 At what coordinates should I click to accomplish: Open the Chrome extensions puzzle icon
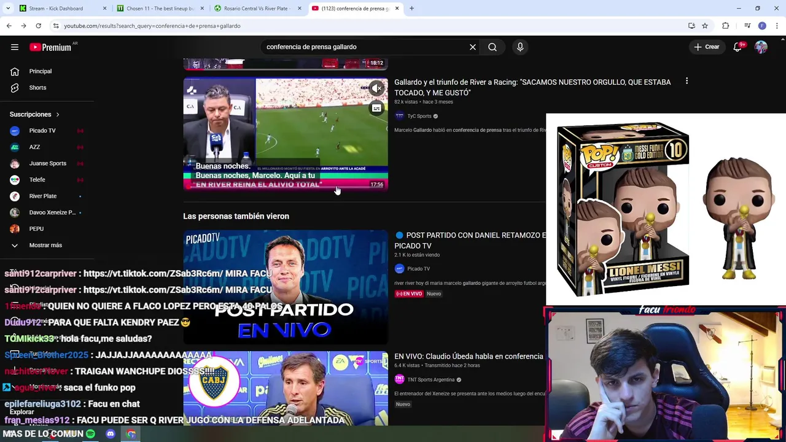click(x=726, y=26)
